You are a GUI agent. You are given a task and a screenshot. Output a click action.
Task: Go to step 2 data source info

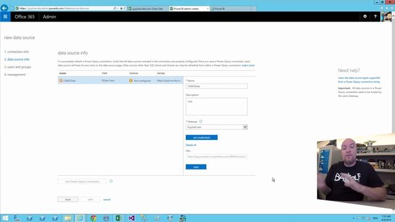pos(17,59)
